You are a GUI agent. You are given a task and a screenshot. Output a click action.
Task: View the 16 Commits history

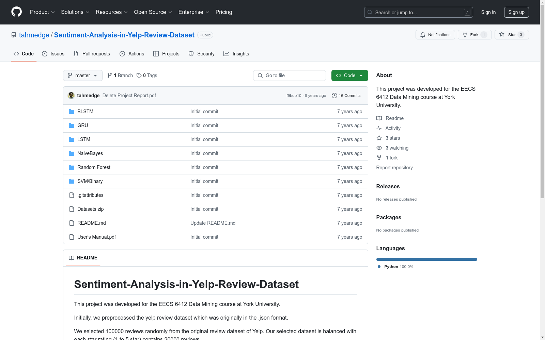point(346,96)
